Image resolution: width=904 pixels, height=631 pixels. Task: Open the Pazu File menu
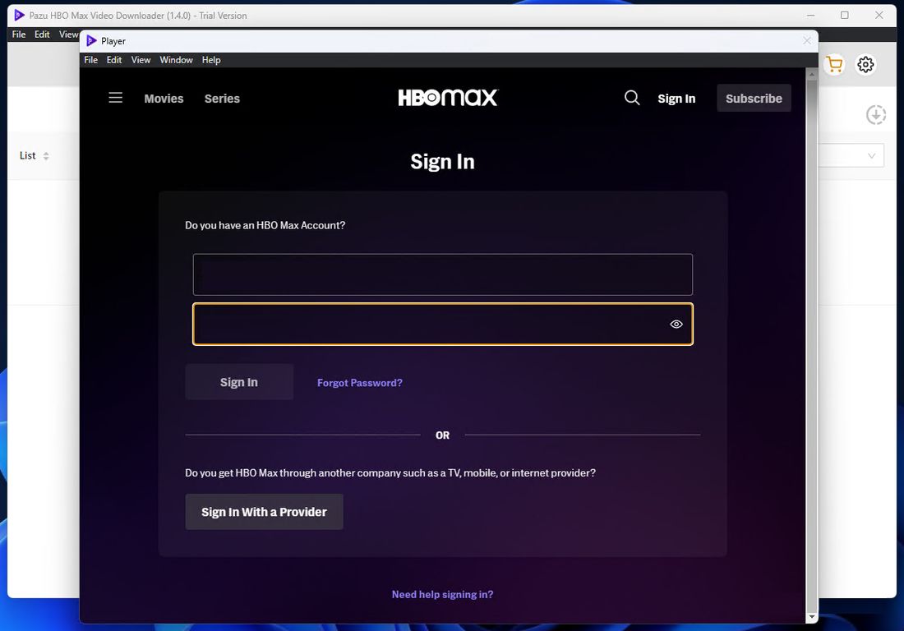pos(19,35)
